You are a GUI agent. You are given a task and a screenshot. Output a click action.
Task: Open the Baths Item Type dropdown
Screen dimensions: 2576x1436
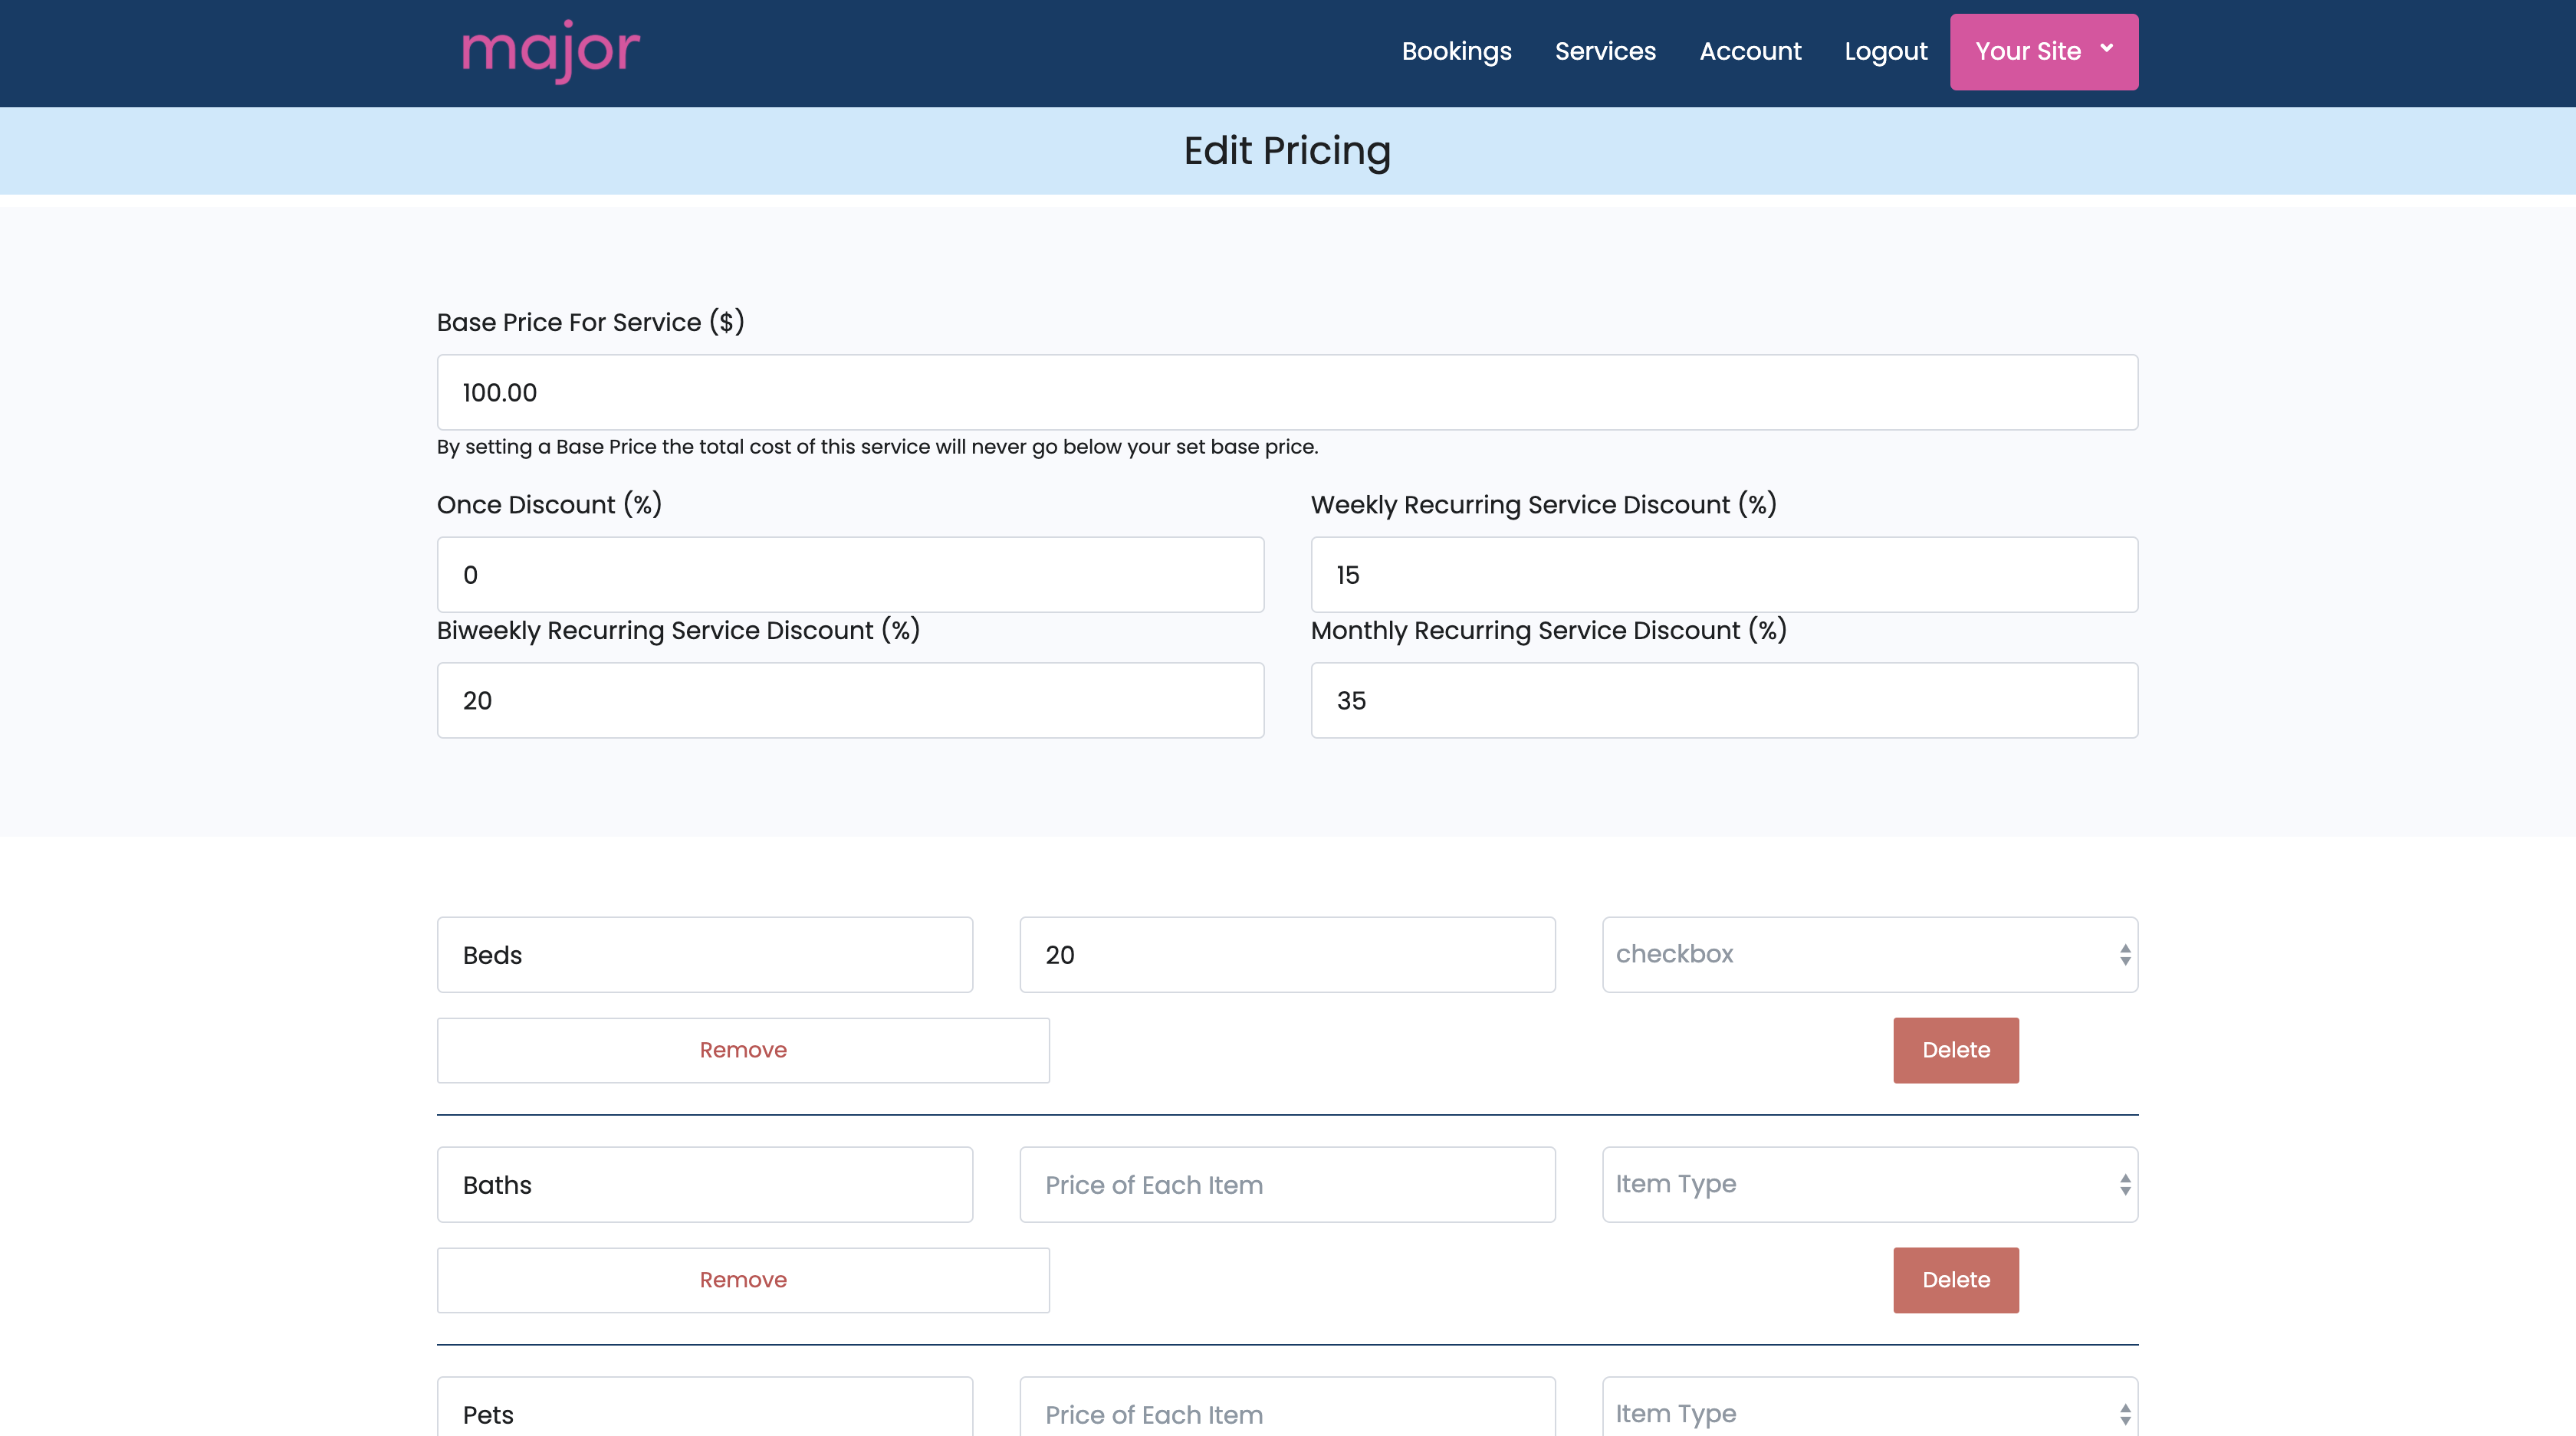1869,1184
